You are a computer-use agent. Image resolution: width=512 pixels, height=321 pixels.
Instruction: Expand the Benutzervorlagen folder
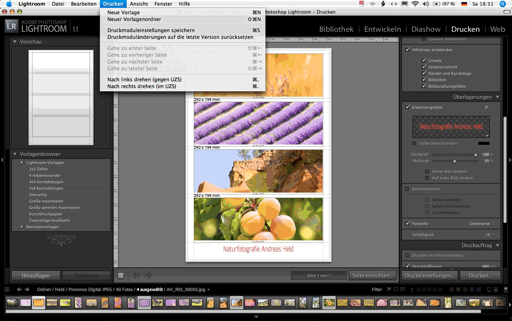[x=21, y=227]
